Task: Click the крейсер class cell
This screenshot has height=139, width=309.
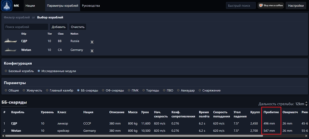Action: (x=63, y=131)
